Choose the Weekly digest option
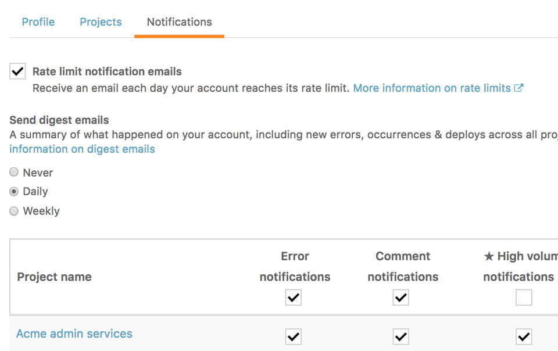The image size is (558, 351). 14,212
